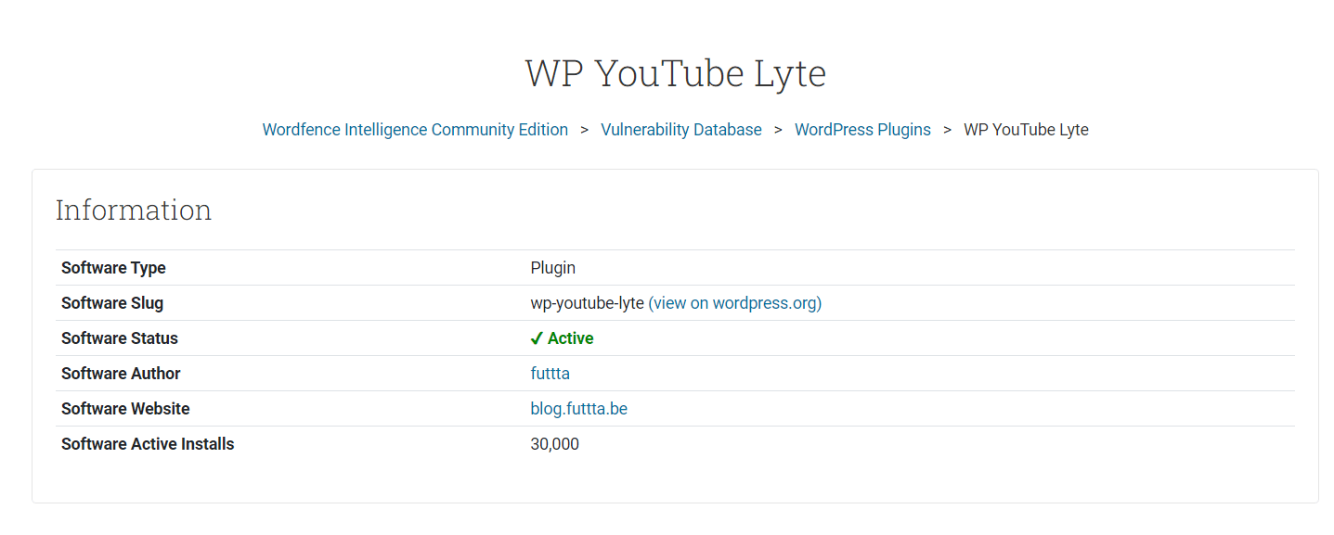1334x535 pixels.
Task: Visit the blog.futtta.be website link
Action: click(579, 408)
